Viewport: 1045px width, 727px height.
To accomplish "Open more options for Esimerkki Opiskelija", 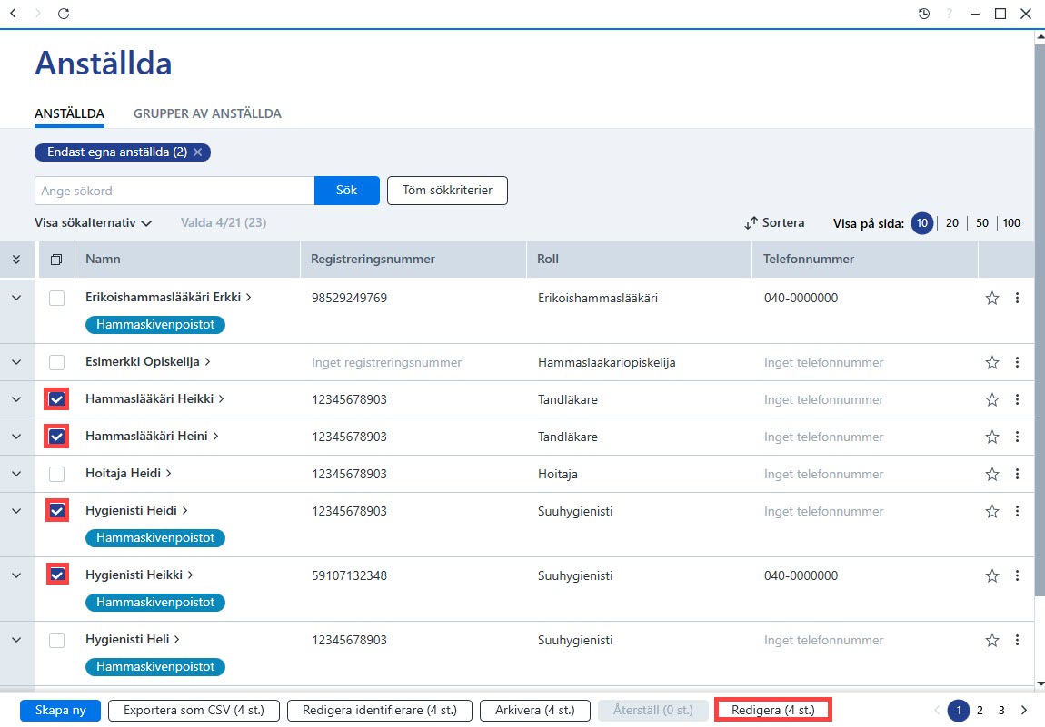I will click(1017, 362).
